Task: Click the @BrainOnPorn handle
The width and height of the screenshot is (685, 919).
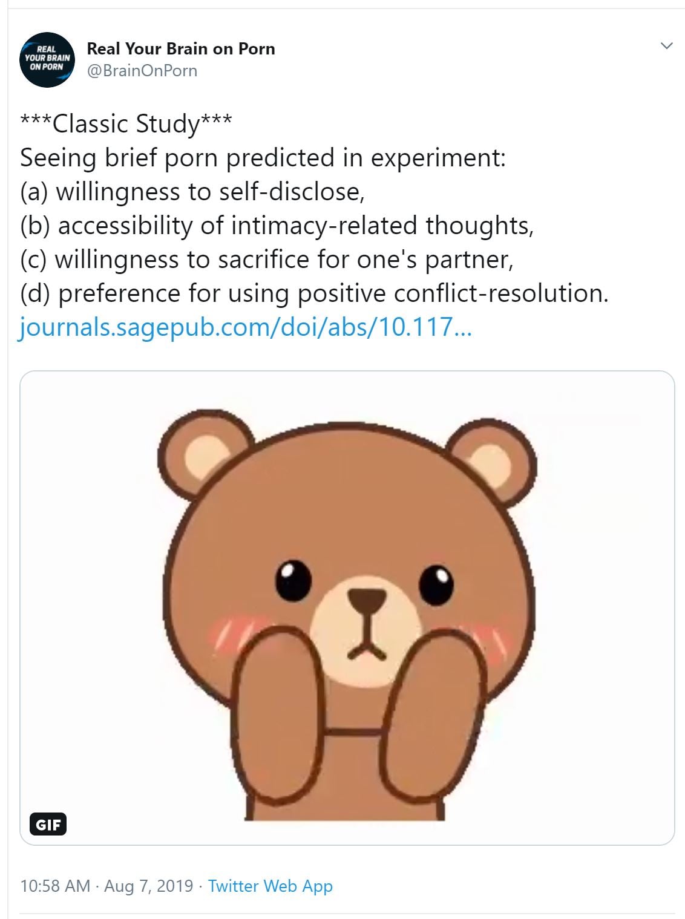Action: pos(142,71)
